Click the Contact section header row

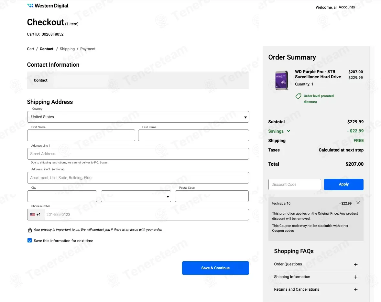pyautogui.click(x=138, y=80)
